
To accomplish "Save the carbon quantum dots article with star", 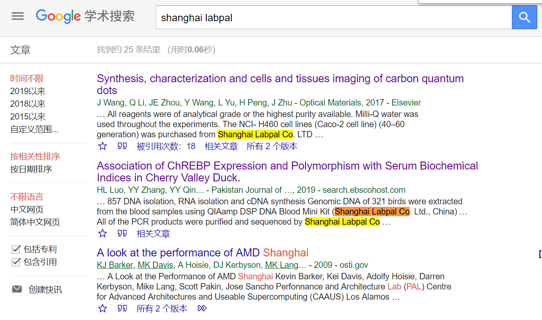I will (103, 146).
